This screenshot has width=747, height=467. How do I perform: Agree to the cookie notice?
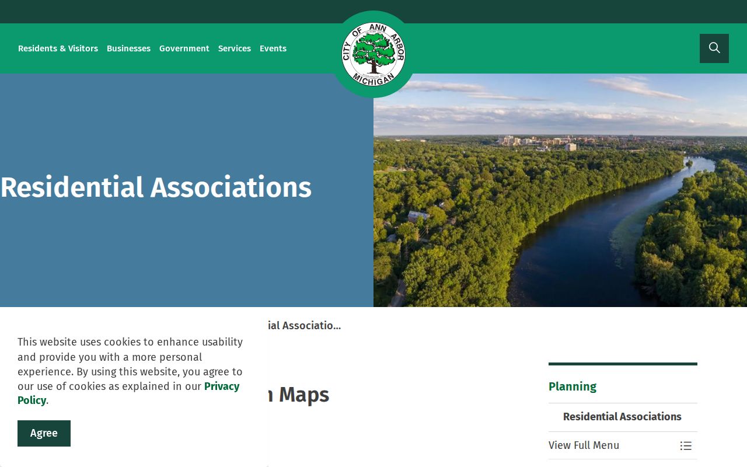44,433
